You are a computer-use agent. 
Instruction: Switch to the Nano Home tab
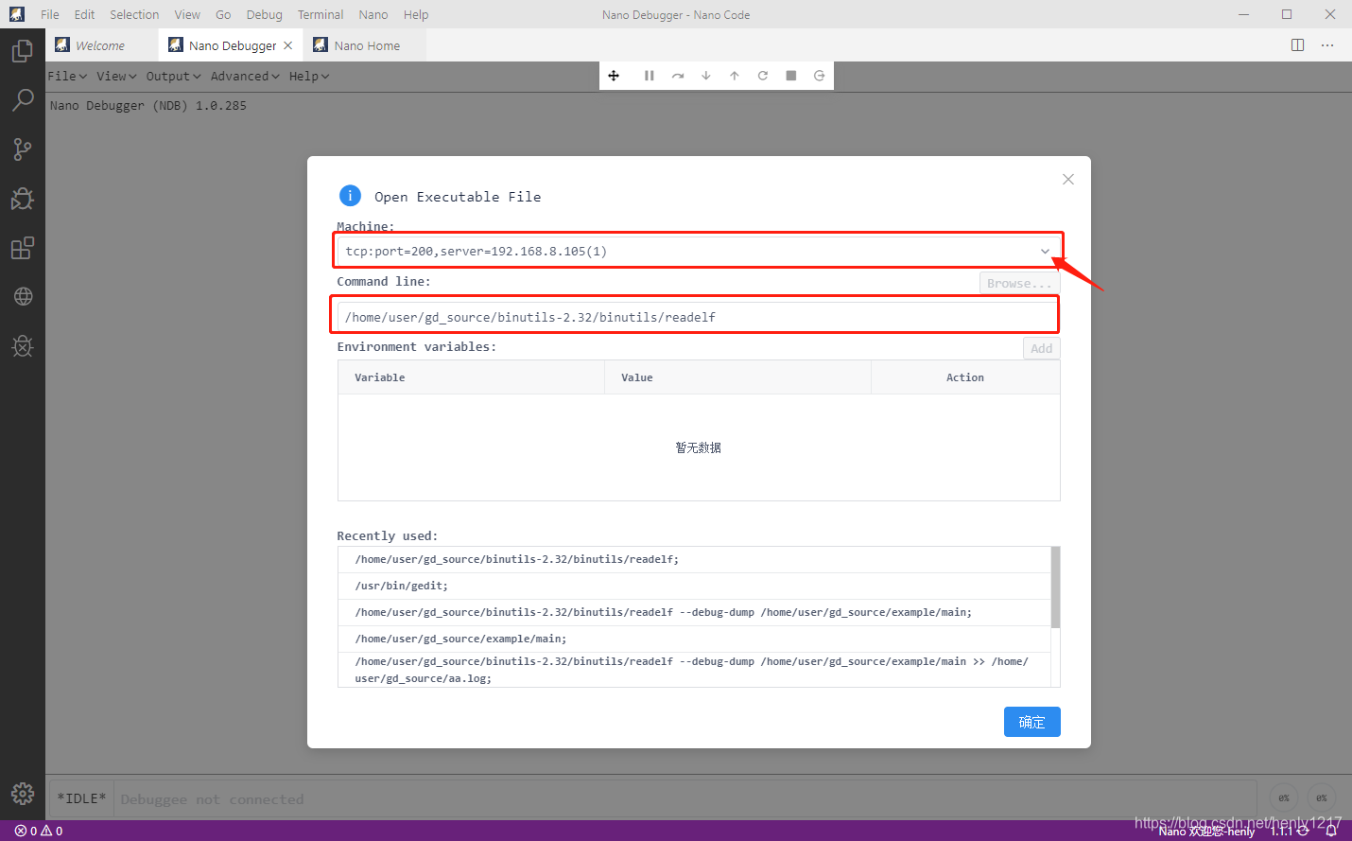(365, 45)
